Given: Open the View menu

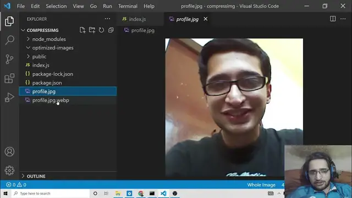Looking at the screenshot, I should click(78, 6).
